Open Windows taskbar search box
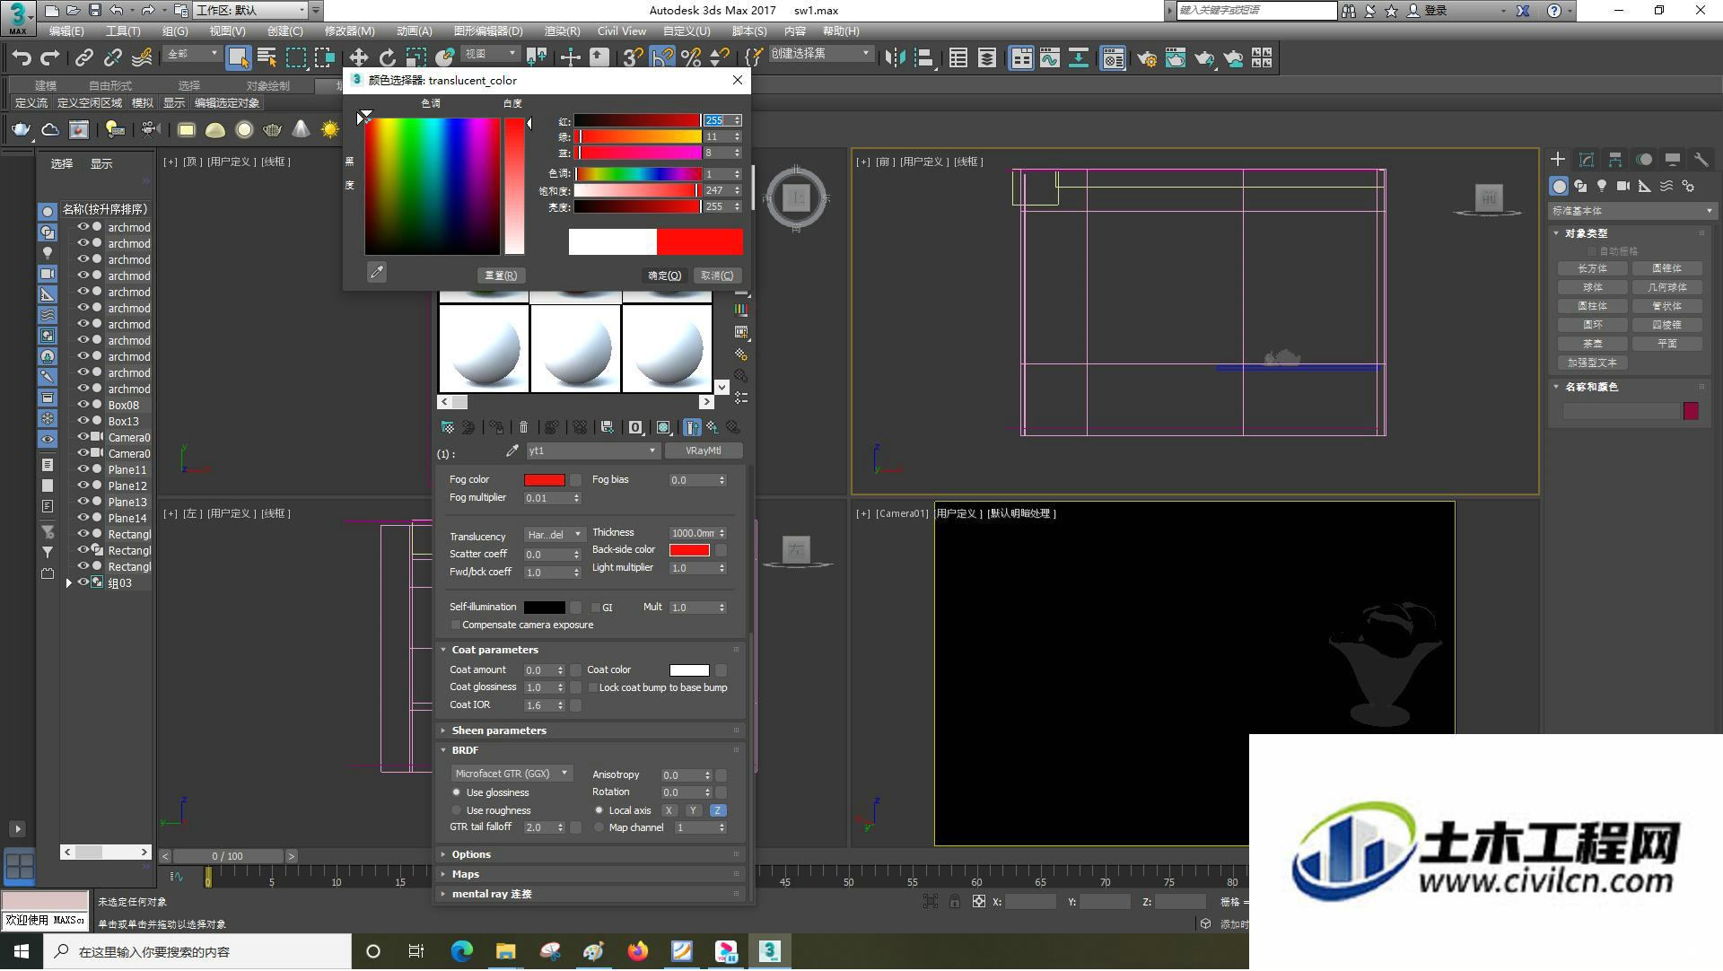 198,952
